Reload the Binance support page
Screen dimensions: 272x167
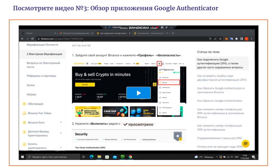coord(32,39)
